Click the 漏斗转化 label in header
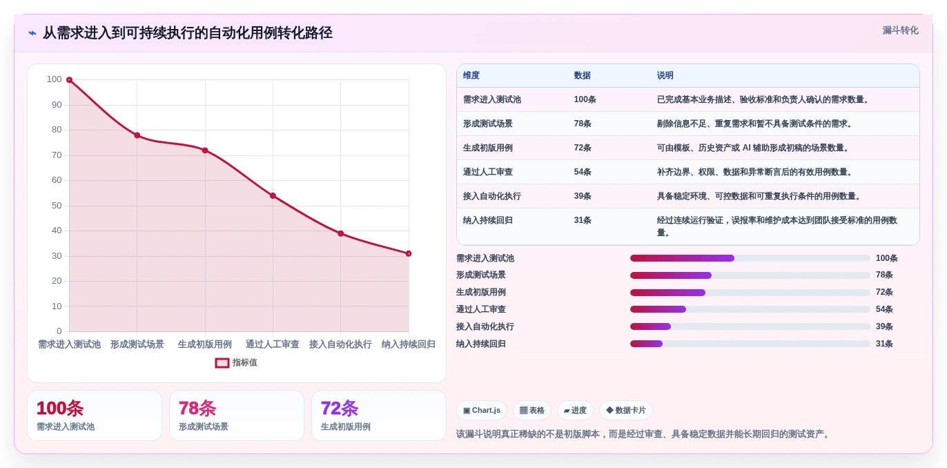Image resolution: width=947 pixels, height=468 pixels. (900, 30)
